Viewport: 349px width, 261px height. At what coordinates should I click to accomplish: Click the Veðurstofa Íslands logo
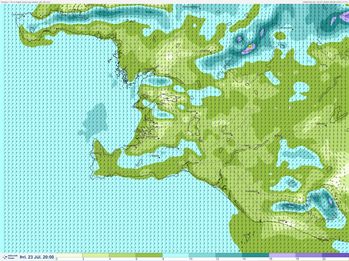[x=9, y=257]
